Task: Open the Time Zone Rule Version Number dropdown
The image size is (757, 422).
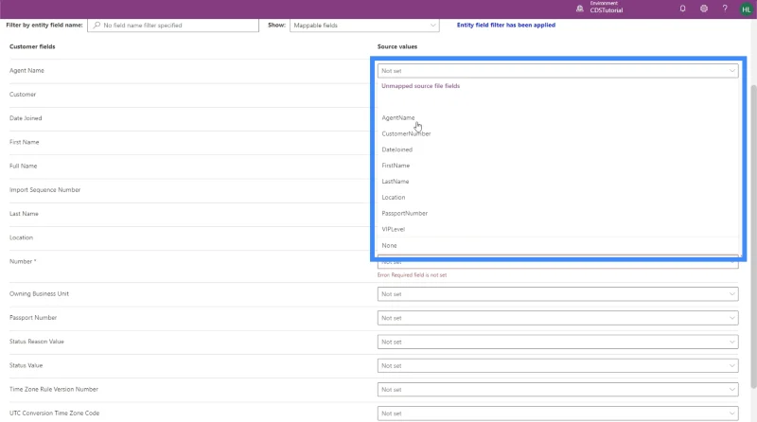Action: coord(557,390)
